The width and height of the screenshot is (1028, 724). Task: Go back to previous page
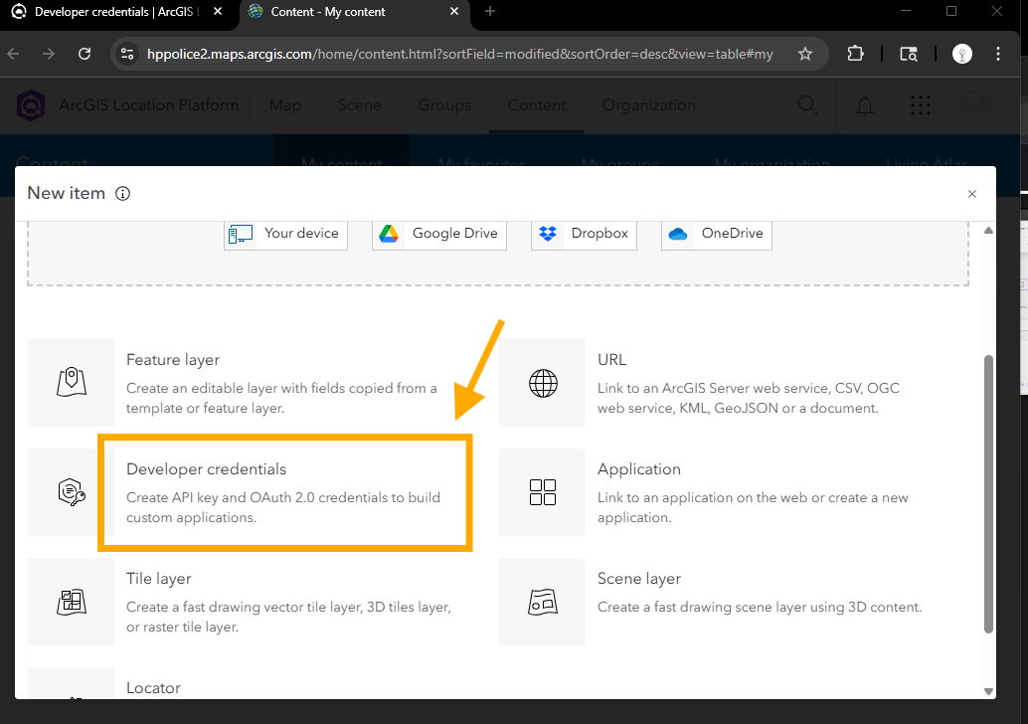point(13,54)
